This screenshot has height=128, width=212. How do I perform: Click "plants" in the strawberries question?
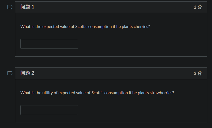(143, 93)
